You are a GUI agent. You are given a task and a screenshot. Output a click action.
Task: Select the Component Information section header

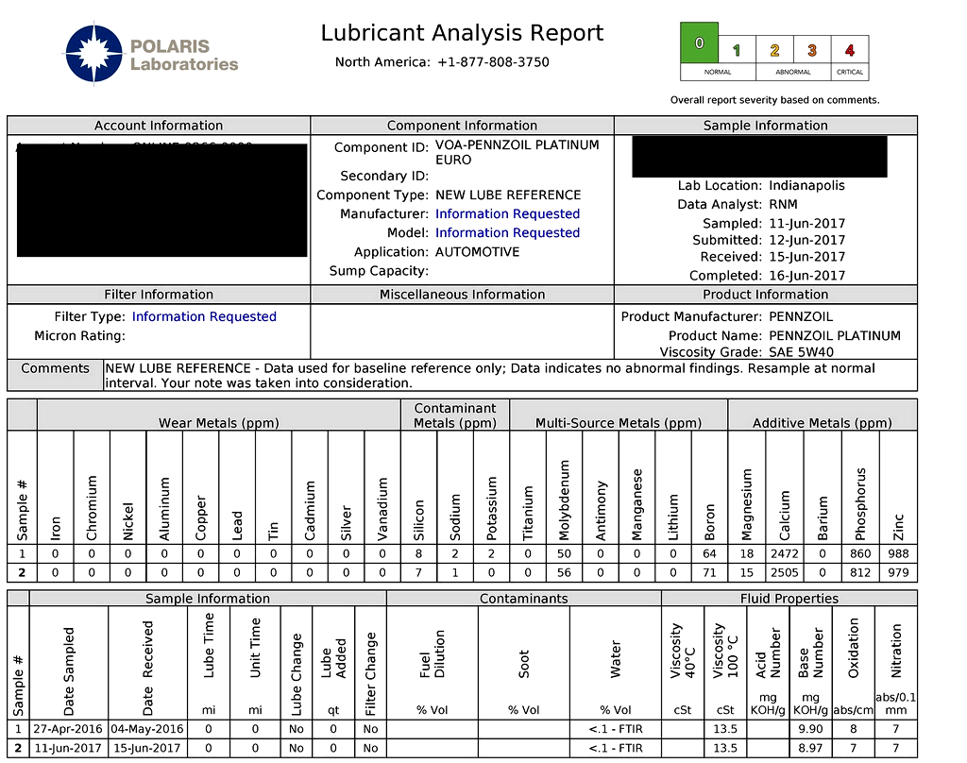[462, 126]
